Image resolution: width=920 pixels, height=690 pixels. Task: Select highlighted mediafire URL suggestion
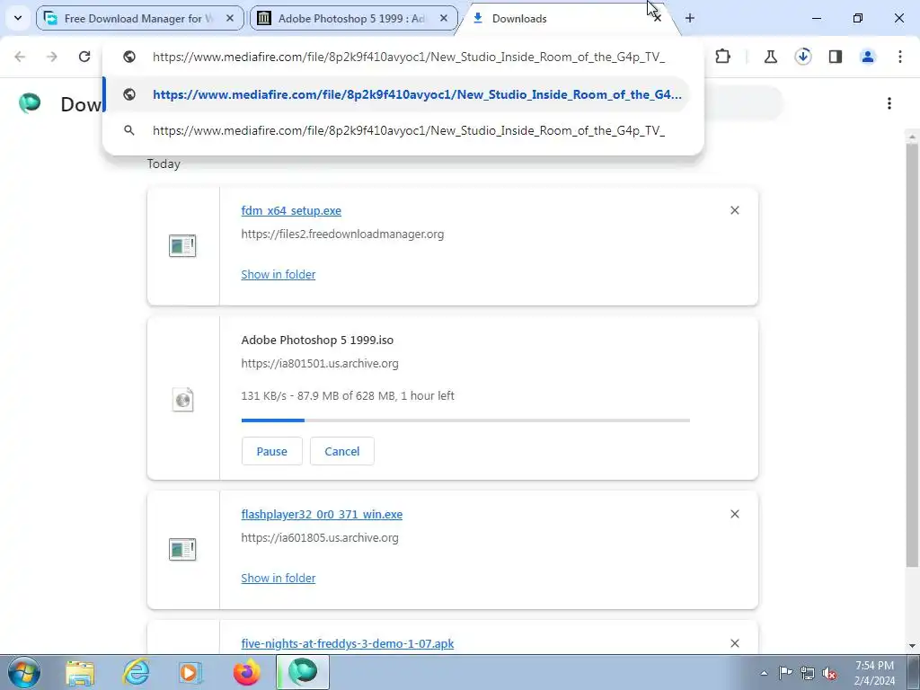click(x=396, y=94)
